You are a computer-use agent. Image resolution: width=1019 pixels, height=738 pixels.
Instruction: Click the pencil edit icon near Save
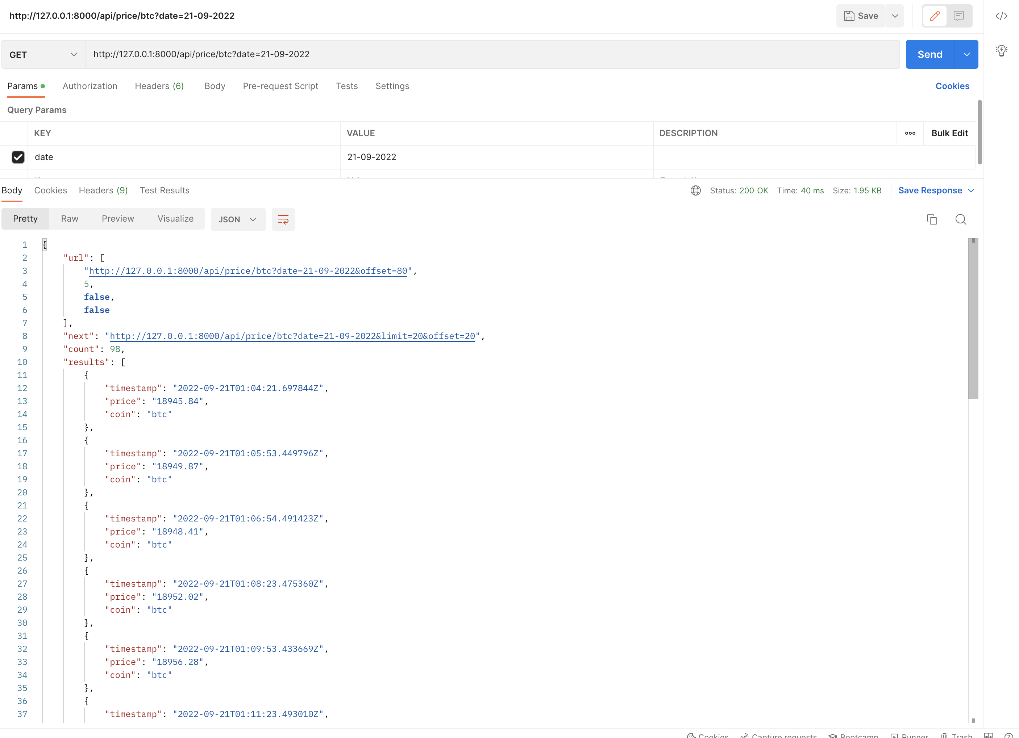935,16
